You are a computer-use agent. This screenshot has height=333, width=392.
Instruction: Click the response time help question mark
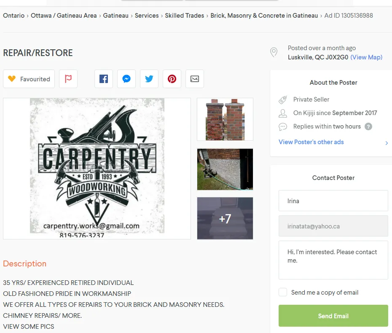368,126
